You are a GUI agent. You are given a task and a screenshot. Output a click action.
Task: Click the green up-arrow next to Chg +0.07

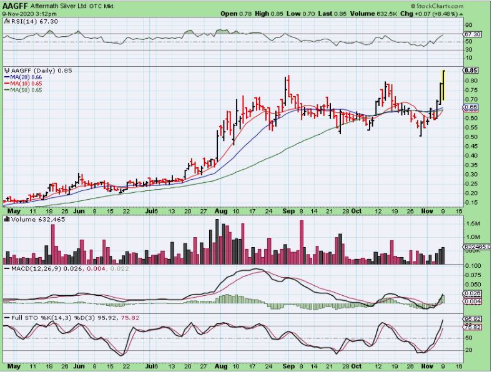tap(461, 14)
